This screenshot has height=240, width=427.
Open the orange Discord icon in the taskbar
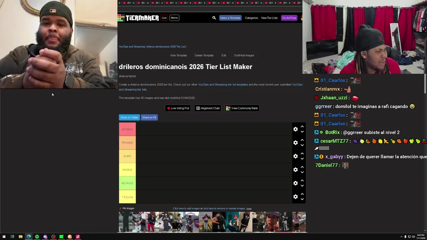click(x=70, y=237)
